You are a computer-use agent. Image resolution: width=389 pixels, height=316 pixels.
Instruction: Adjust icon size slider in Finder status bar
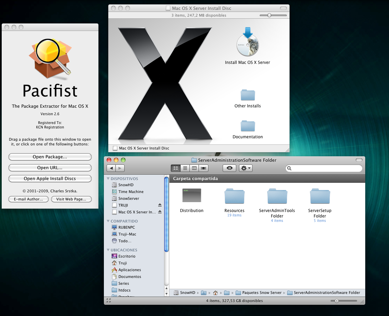coord(337,301)
